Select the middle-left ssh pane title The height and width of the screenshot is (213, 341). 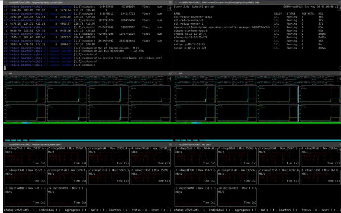pyautogui.click(x=10, y=73)
